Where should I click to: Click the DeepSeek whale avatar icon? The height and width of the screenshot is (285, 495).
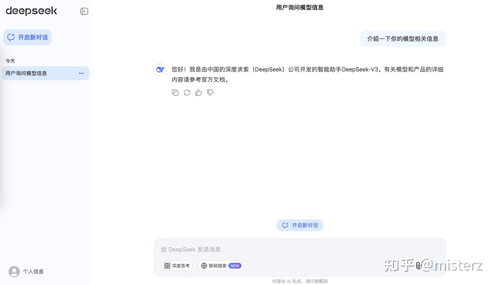point(160,69)
